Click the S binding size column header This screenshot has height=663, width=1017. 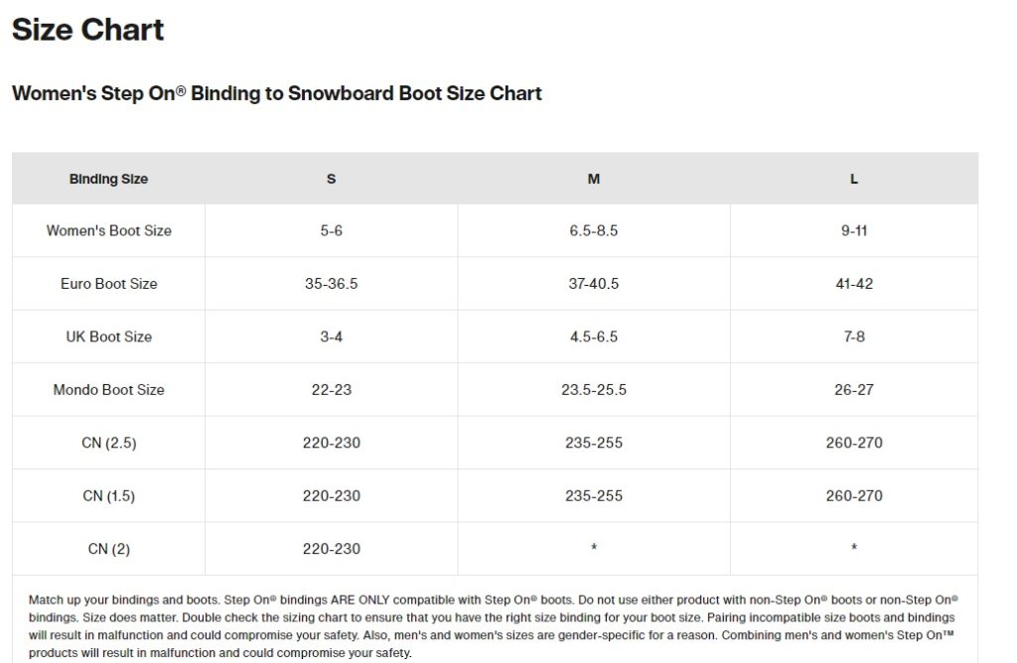331,180
